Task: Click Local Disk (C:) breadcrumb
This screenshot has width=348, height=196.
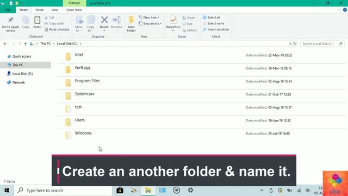Action: 67,44
